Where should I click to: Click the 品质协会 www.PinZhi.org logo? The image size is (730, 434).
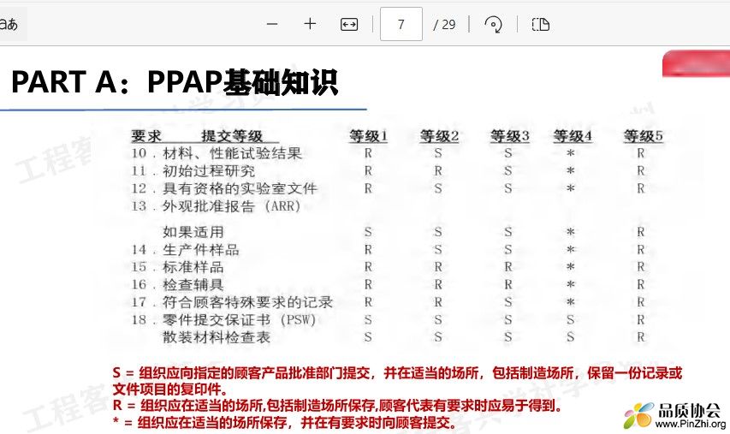[675, 415]
